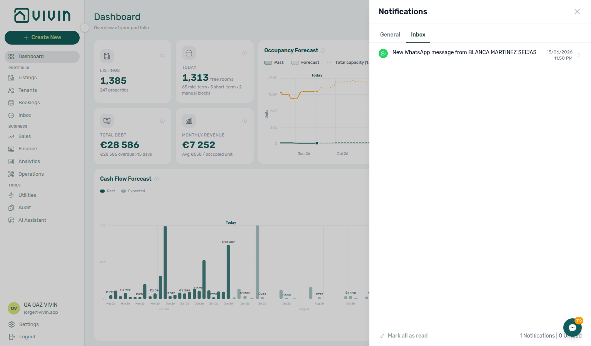591x346 pixels.
Task: Click the Cash Flow Forecast info icon
Action: coord(157,179)
